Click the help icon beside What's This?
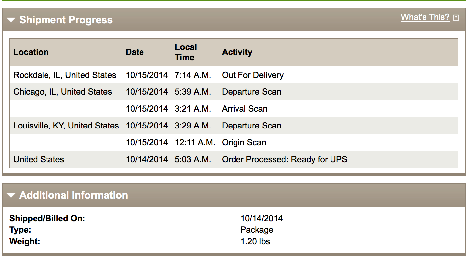Viewport: 473px width, 257px height. pos(456,18)
